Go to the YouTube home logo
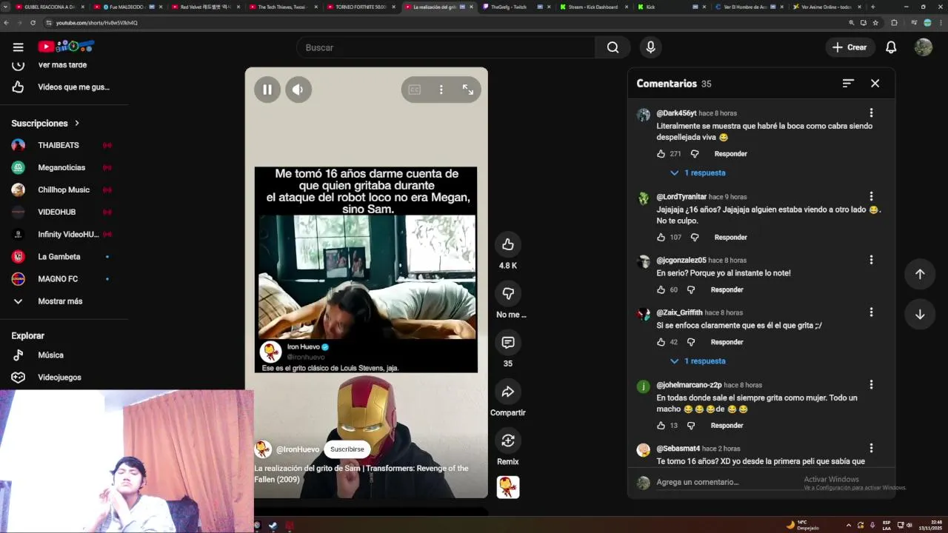948x533 pixels. pyautogui.click(x=66, y=47)
